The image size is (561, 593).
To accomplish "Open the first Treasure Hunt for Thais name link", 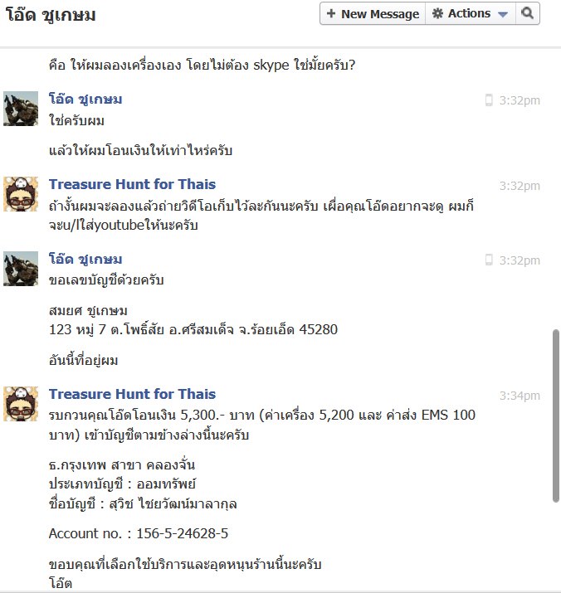I will [132, 184].
